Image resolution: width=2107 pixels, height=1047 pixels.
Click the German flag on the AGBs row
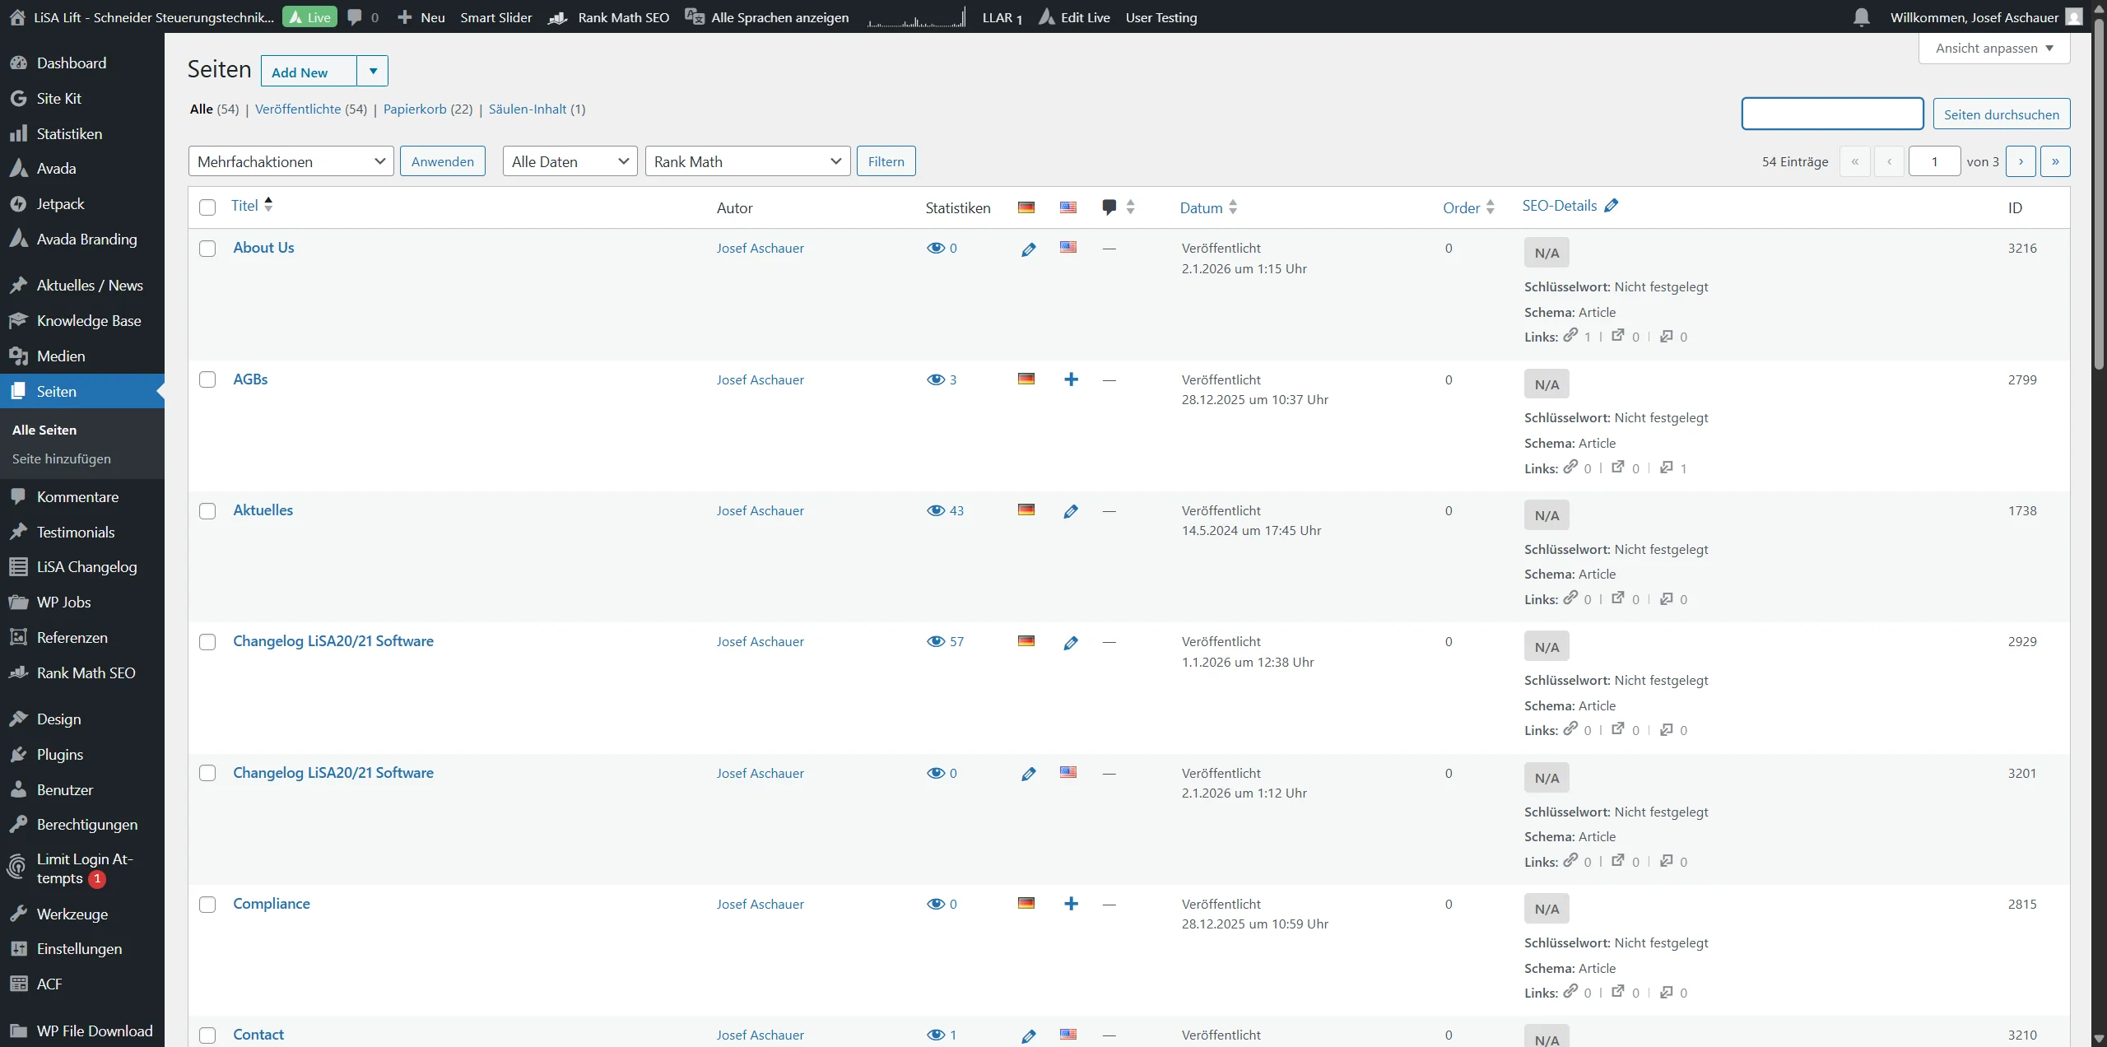click(1025, 379)
